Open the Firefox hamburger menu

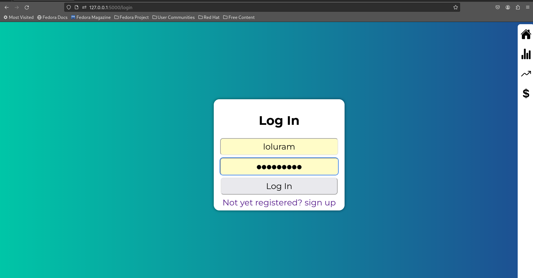[528, 8]
